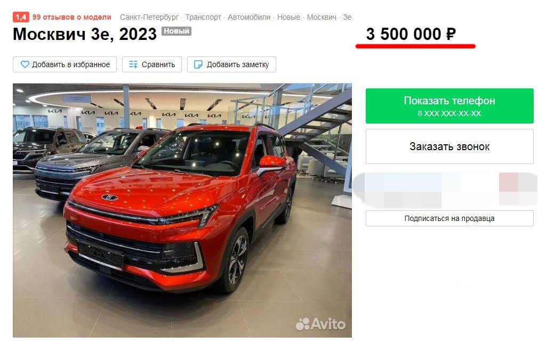Image resolution: width=547 pixels, height=344 pixels.
Task: Click Добавить в избранное button
Action: click(x=65, y=64)
